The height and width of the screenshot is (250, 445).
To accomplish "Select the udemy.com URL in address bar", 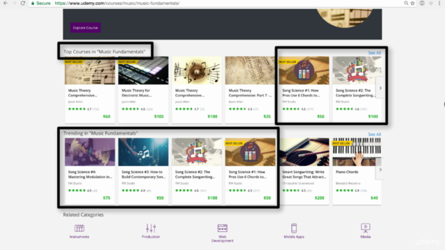I will coord(117,3).
